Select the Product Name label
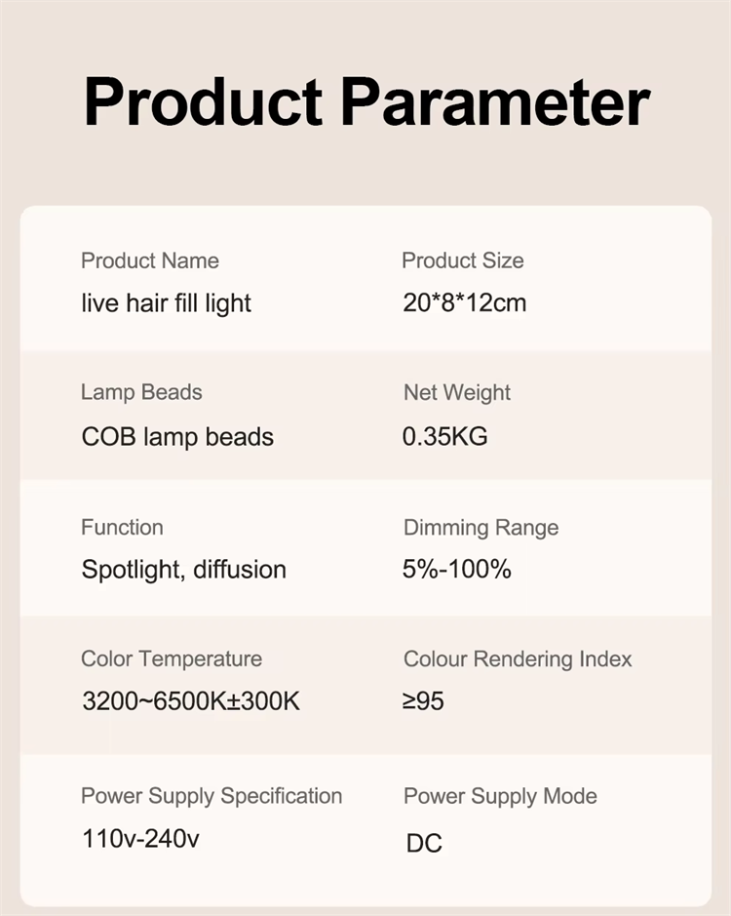731x916 pixels. point(150,260)
